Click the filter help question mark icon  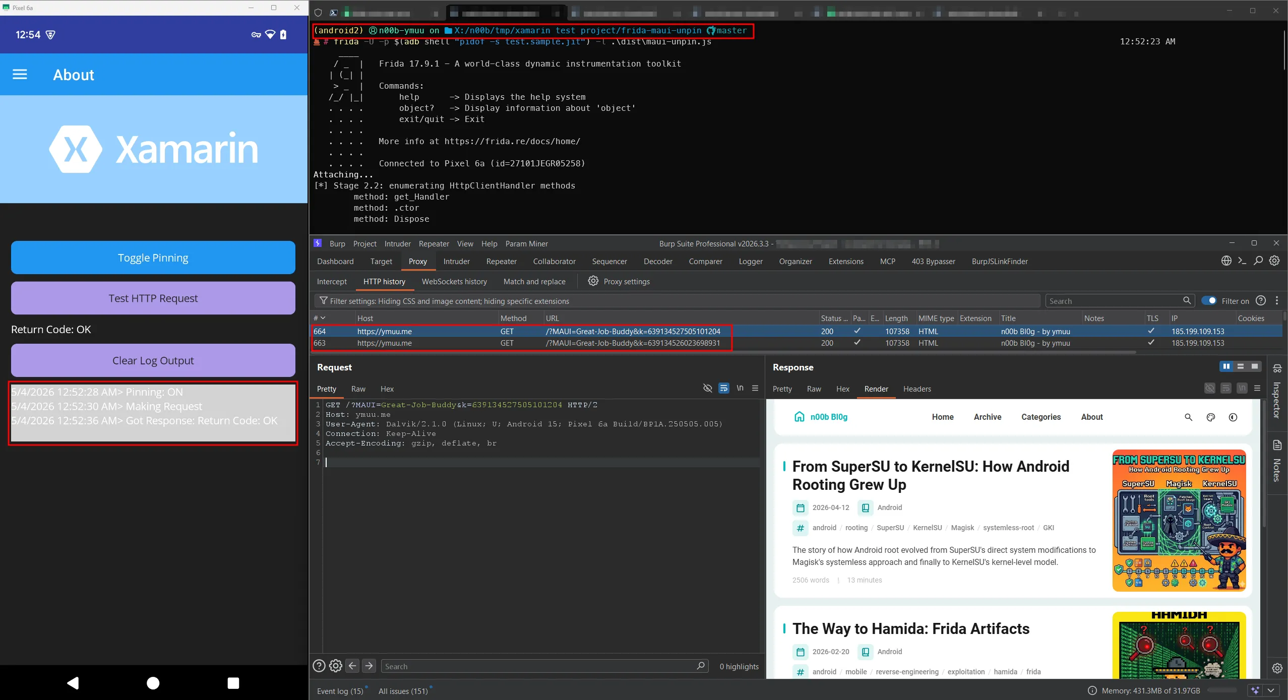pyautogui.click(x=1261, y=301)
